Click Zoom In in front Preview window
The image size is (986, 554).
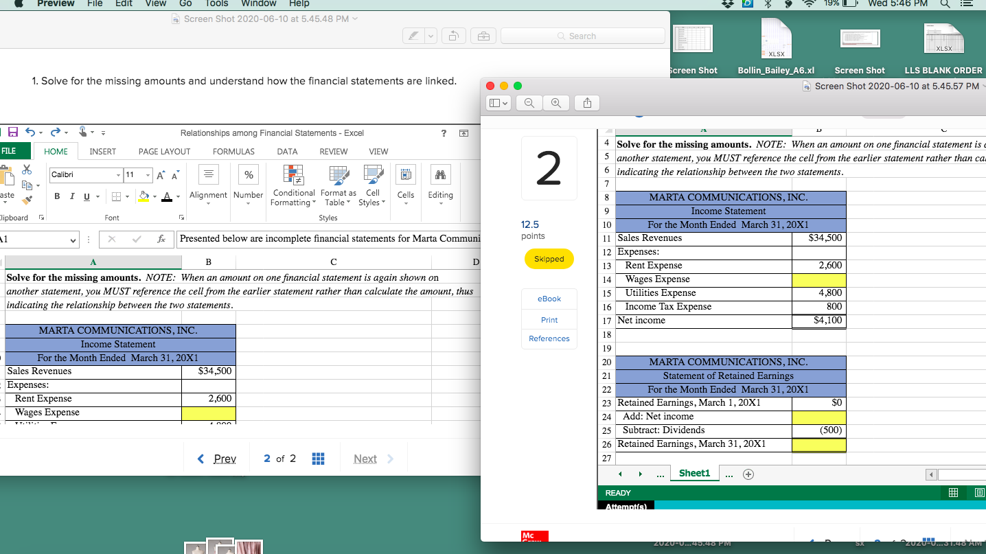(555, 104)
